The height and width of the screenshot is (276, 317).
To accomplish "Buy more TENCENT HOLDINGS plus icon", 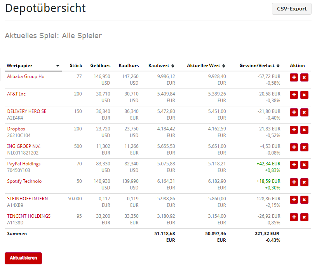I will coord(294,217).
